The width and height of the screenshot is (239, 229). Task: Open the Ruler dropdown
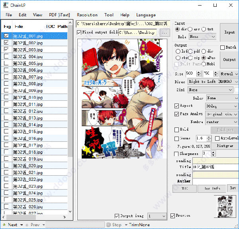[222, 98]
